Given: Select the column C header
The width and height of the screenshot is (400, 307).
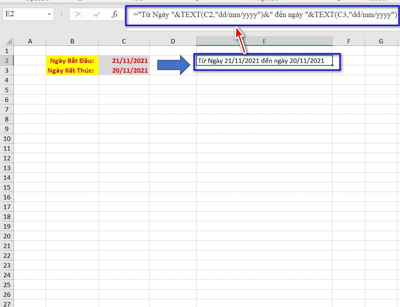Looking at the screenshot, I should (x=124, y=41).
